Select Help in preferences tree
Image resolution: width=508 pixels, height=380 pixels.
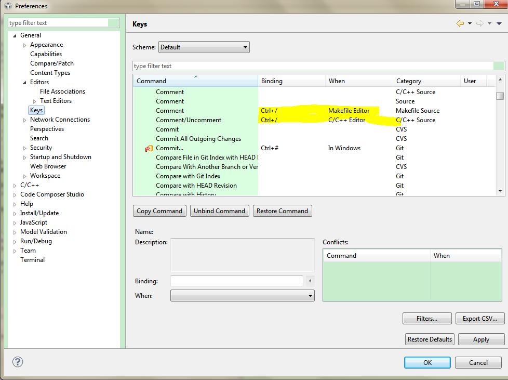26,204
